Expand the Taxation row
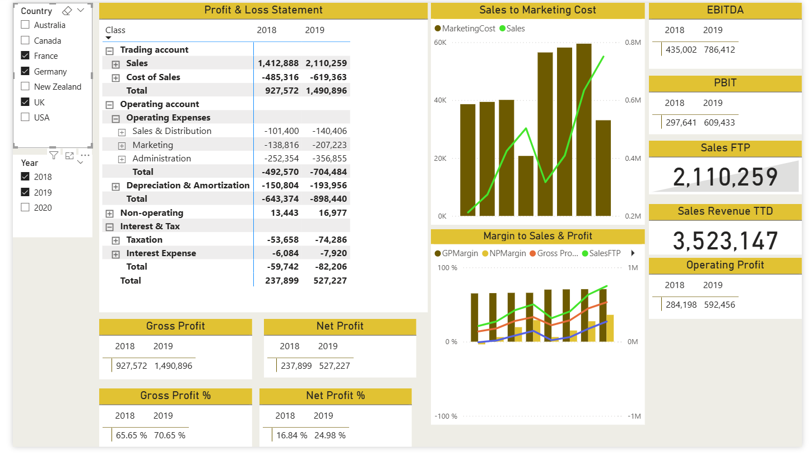Image resolution: width=812 pixels, height=454 pixels. pyautogui.click(x=116, y=240)
